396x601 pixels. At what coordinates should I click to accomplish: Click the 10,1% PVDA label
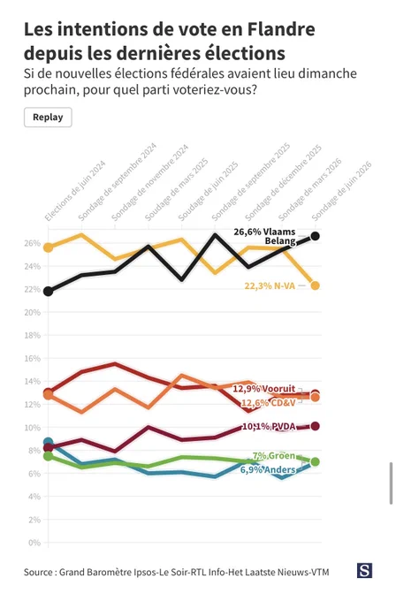269,426
